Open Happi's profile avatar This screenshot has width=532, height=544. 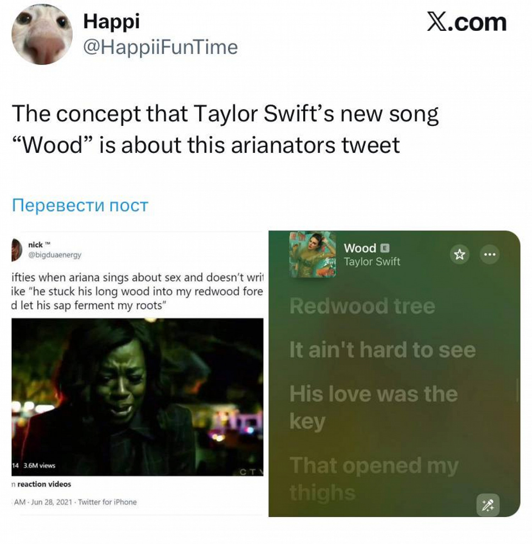(x=42, y=34)
